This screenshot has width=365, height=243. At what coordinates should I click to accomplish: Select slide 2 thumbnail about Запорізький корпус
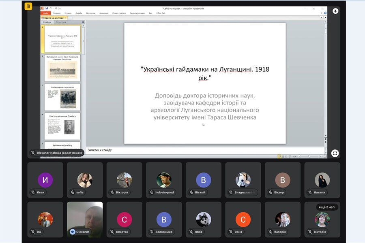[62, 68]
